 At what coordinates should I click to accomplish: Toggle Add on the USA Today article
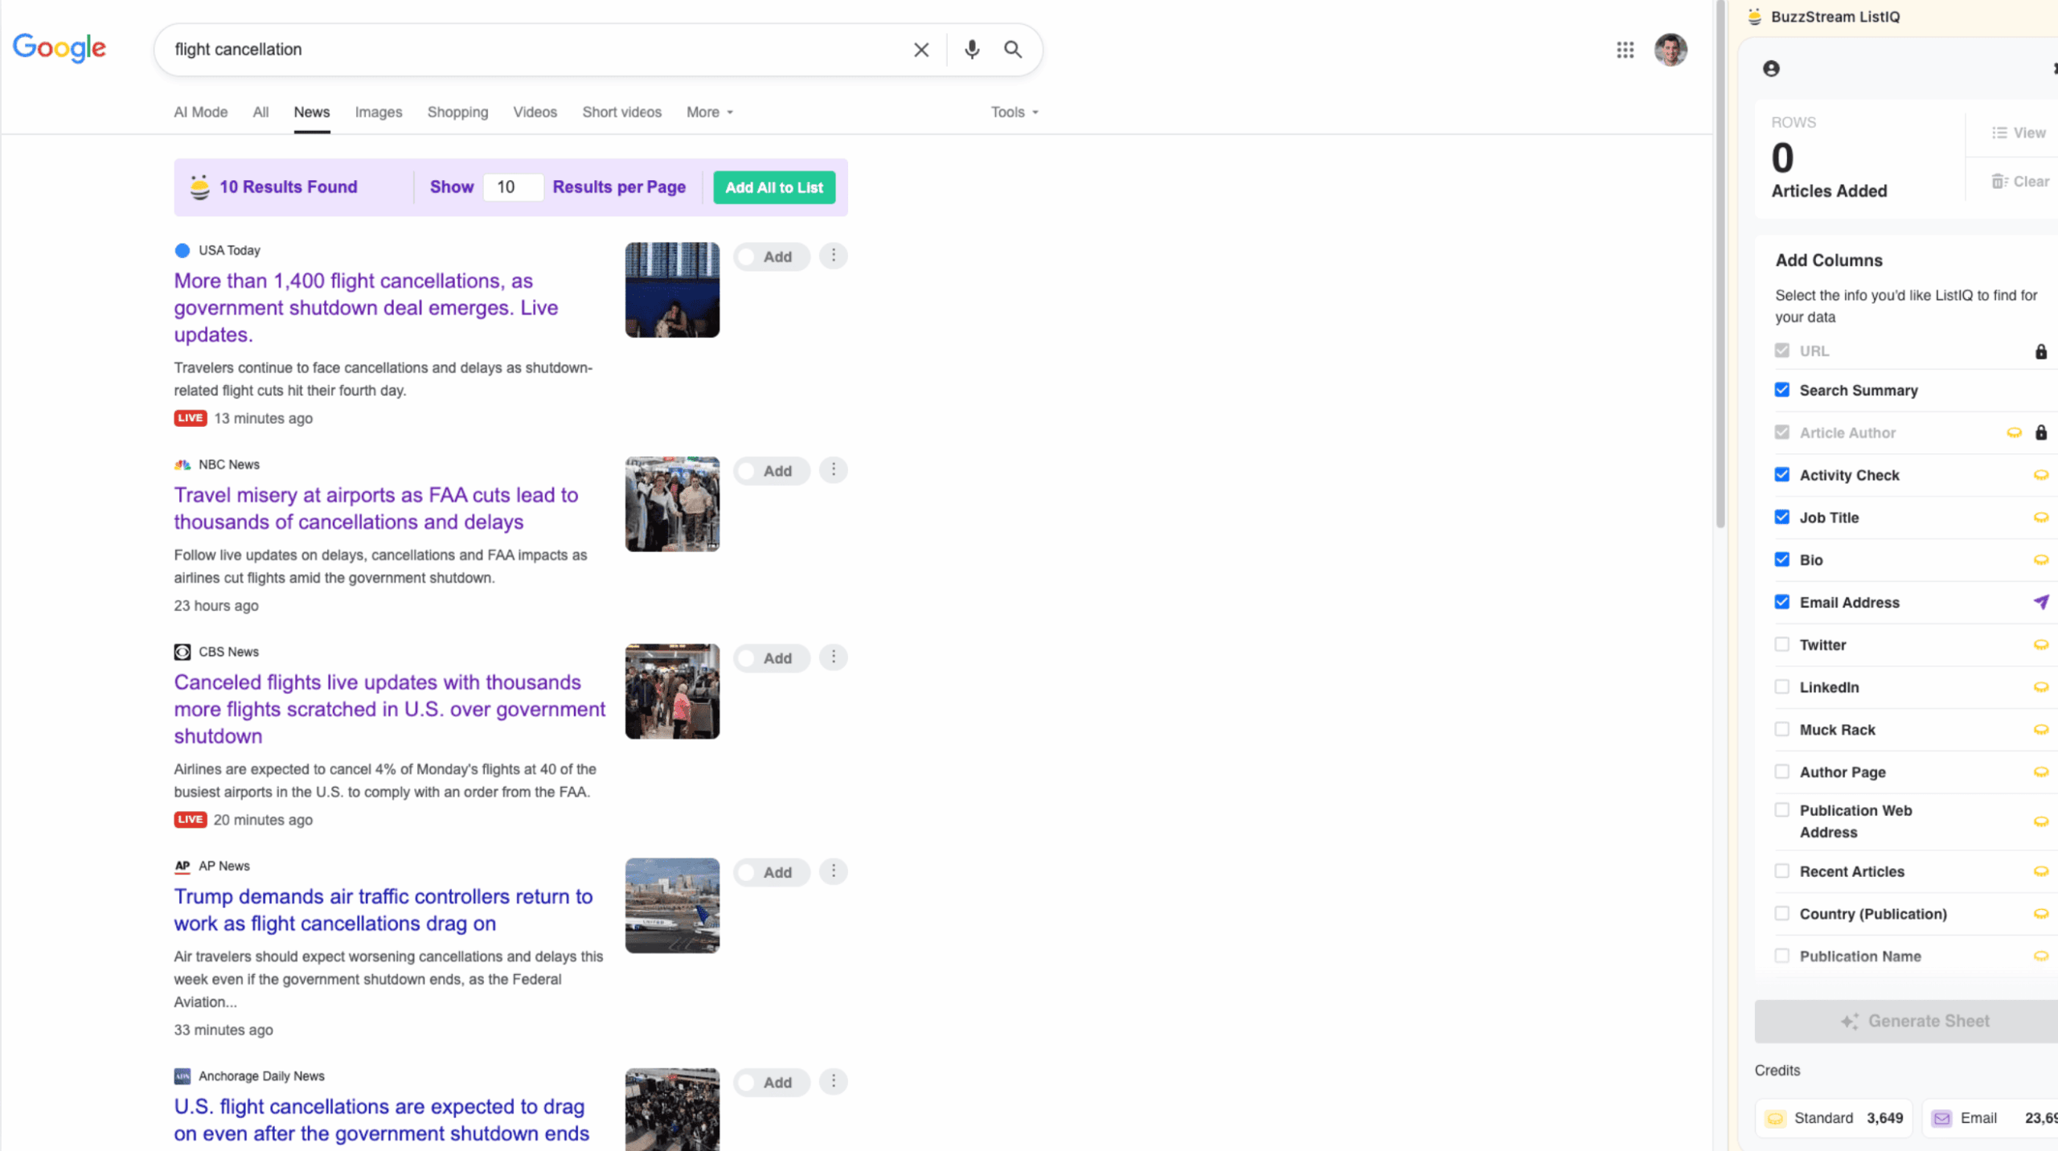(770, 256)
